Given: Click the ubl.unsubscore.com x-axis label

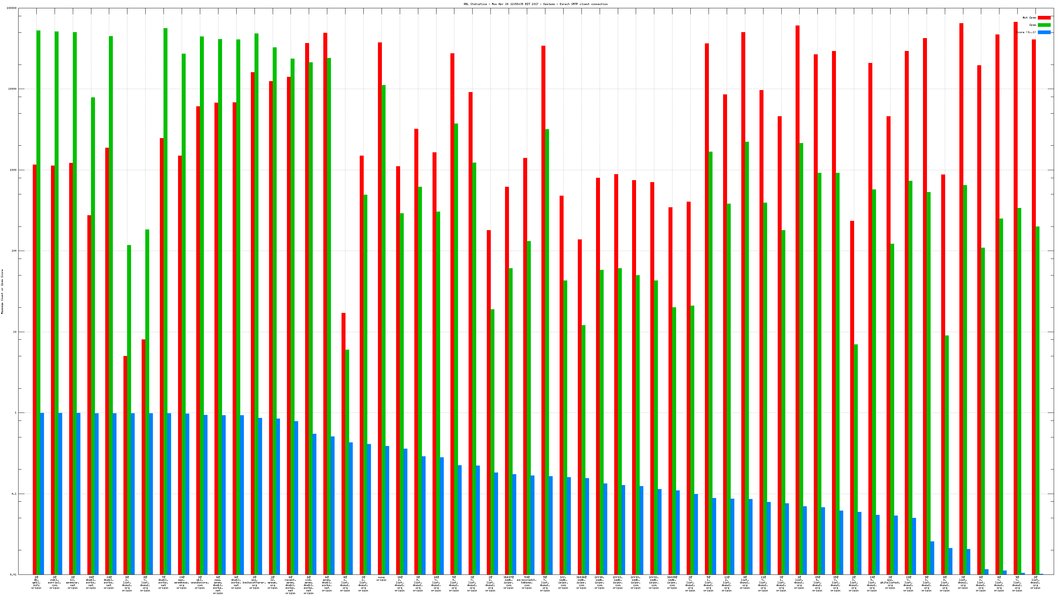Looking at the screenshot, I should [x=199, y=582].
